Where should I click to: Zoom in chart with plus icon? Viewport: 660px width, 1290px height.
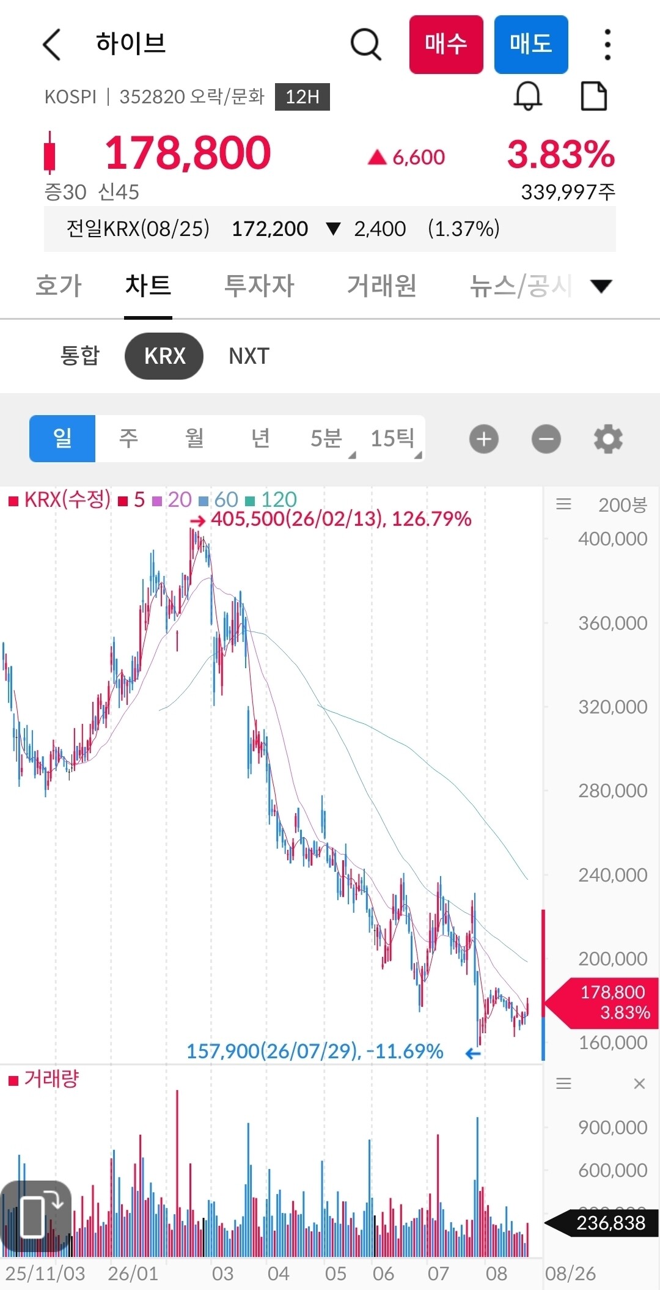pyautogui.click(x=484, y=439)
